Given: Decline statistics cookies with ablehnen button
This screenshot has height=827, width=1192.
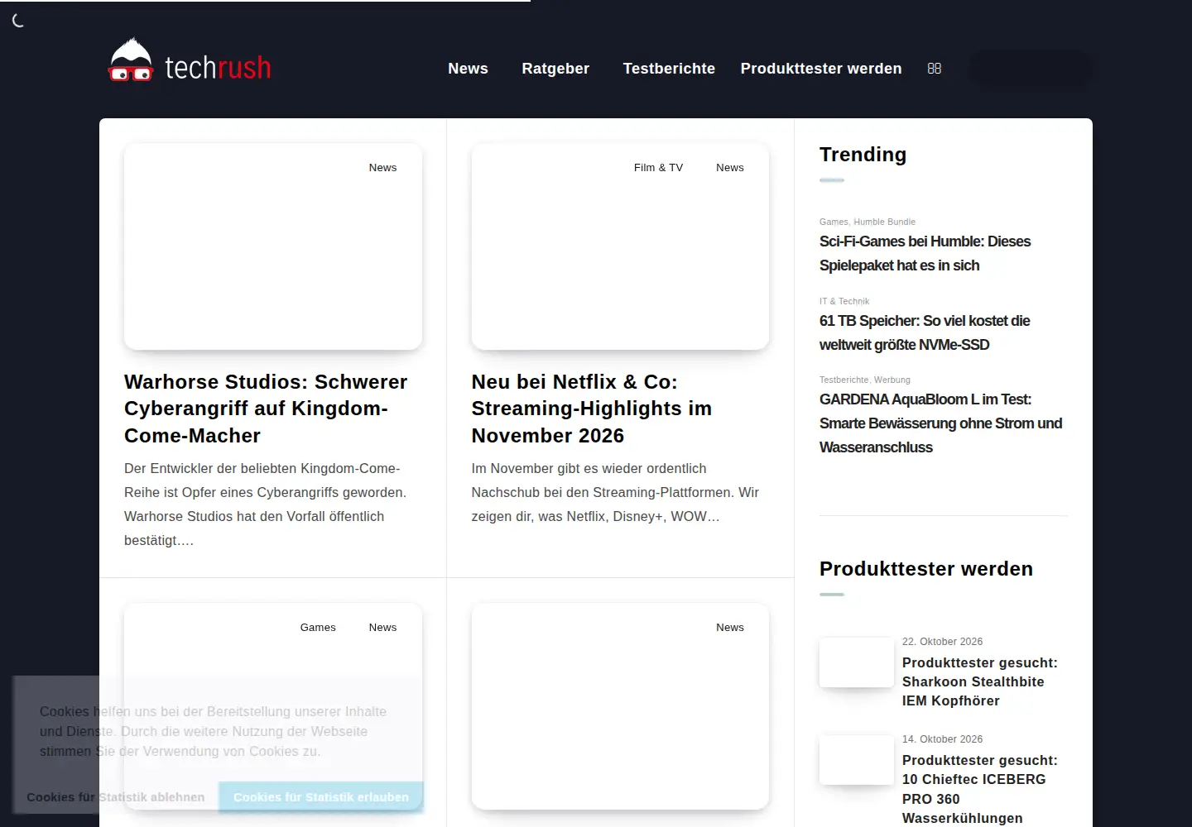Looking at the screenshot, I should 116,797.
